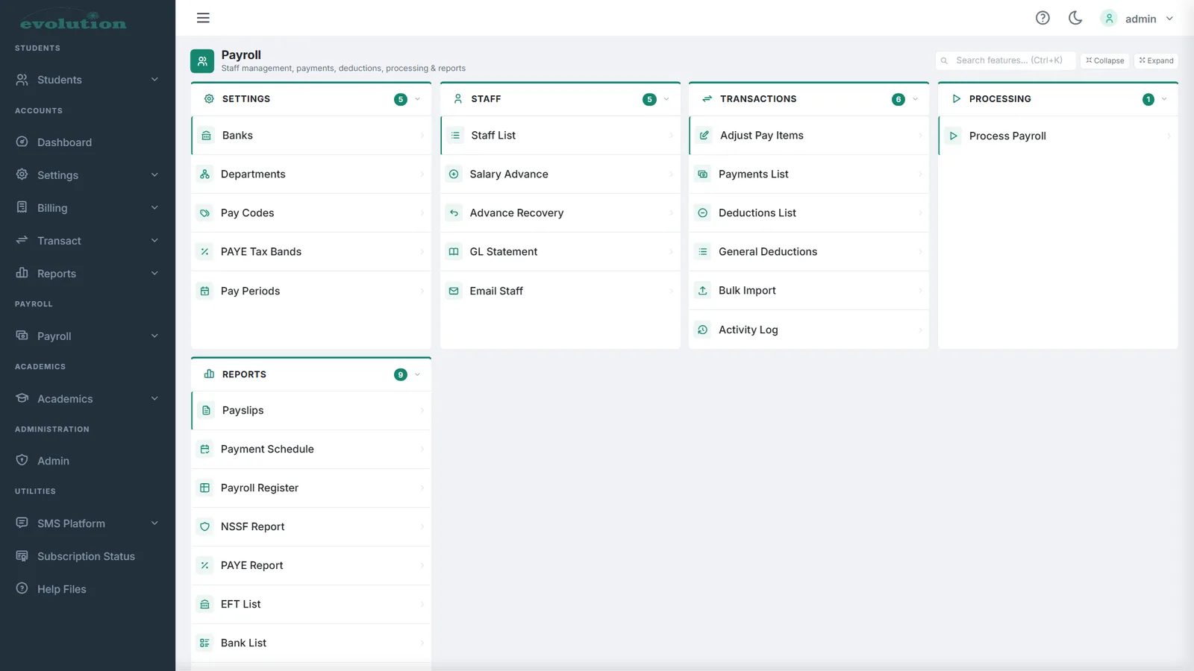Viewport: 1194px width, 671px height.
Task: Click the Payslips document icon
Action: pyautogui.click(x=206, y=411)
